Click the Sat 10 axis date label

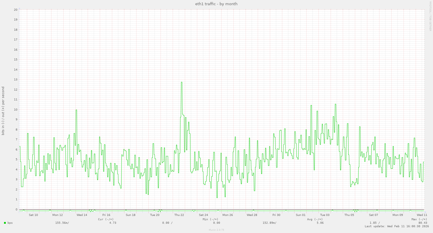(33, 215)
